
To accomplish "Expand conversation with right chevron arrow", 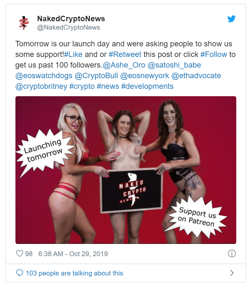I will coord(232,273).
